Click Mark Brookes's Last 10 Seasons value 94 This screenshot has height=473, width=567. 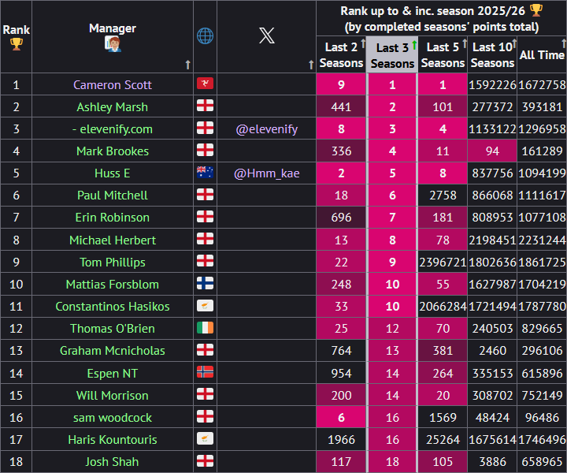coord(492,151)
